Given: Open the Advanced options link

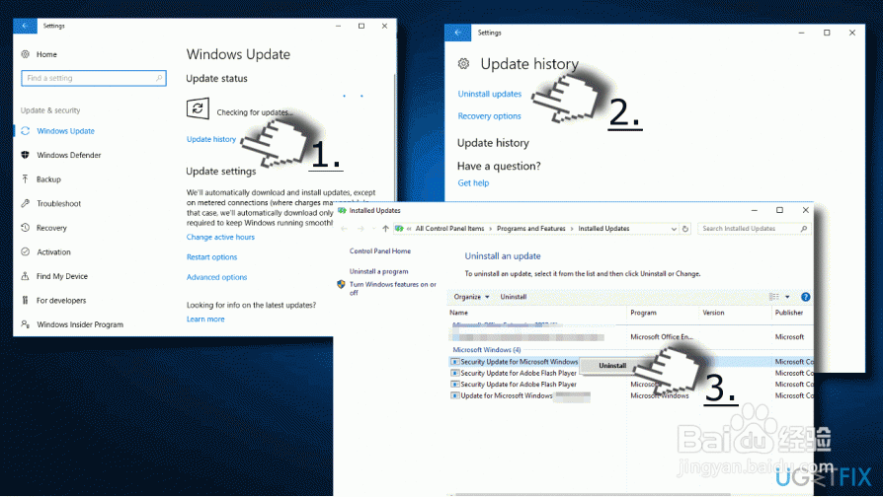Looking at the screenshot, I should [x=217, y=277].
